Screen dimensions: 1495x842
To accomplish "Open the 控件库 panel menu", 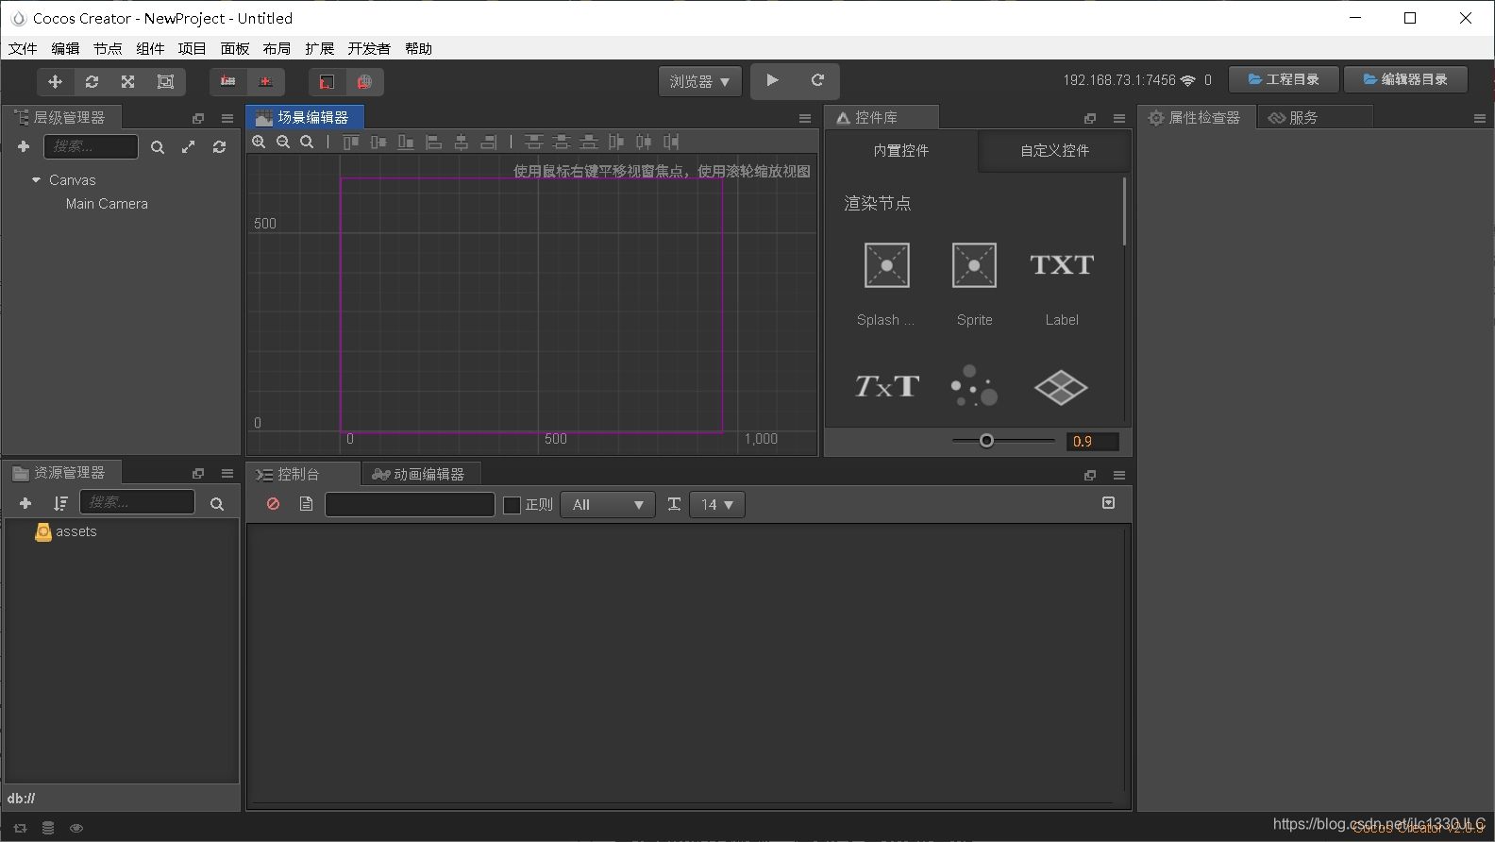I will [x=1119, y=118].
